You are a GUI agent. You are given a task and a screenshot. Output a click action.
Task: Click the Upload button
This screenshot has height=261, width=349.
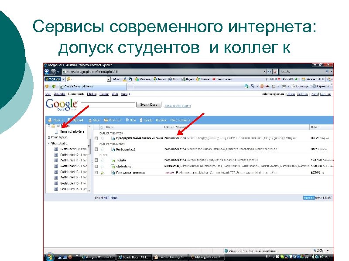75,120
